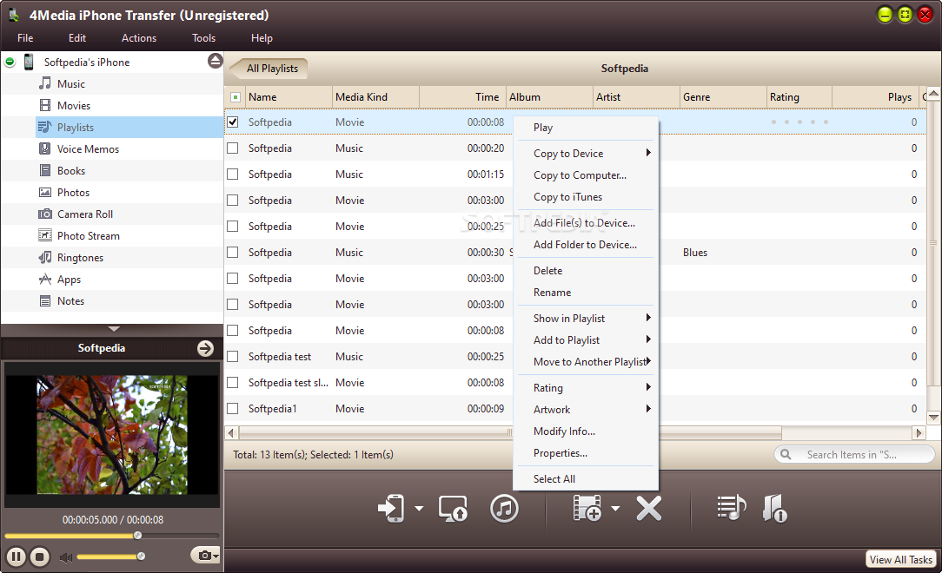Check the Softpedia Music 00:00:20 row checkbox

point(233,148)
